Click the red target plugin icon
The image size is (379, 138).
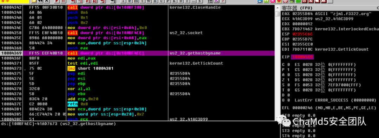pyautogui.click(x=285, y=1)
